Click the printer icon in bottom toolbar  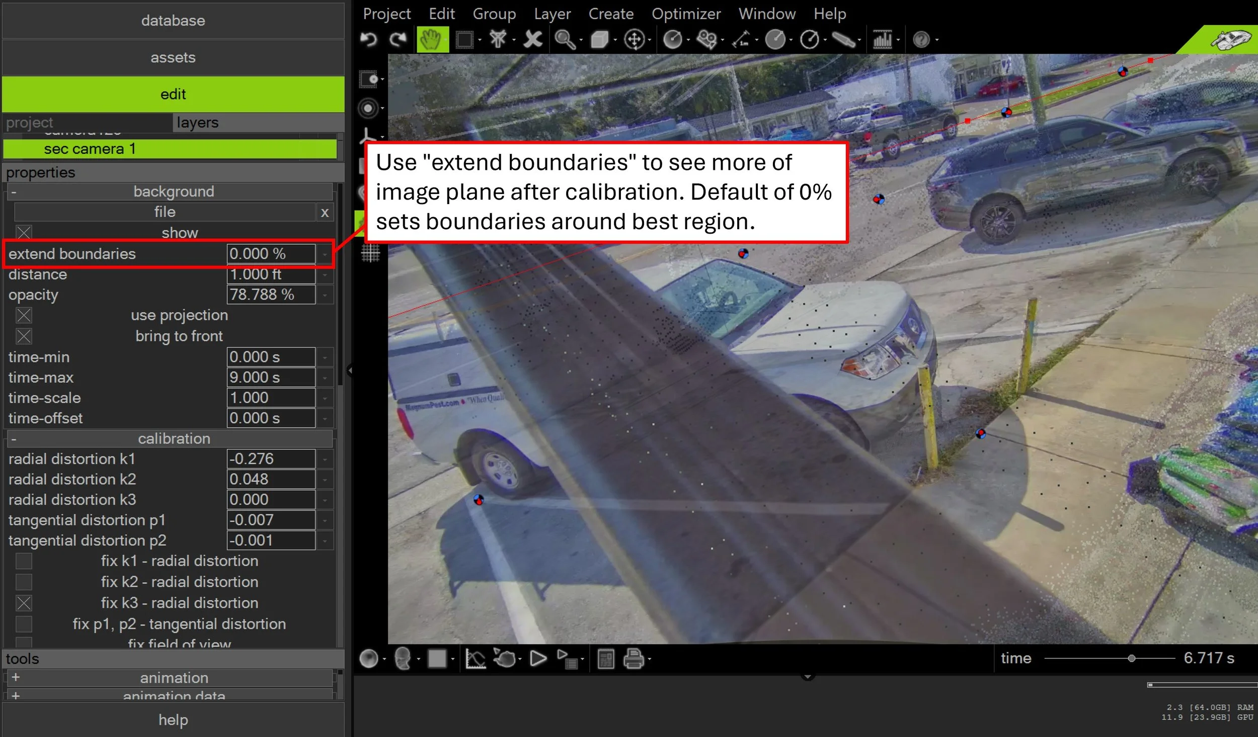(x=634, y=659)
